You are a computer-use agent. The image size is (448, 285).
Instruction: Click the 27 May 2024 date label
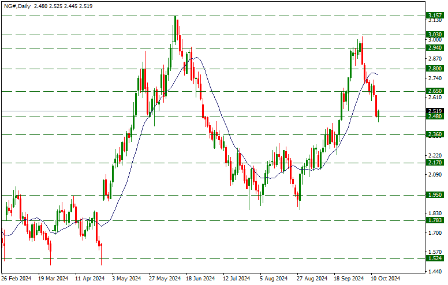[x=165, y=278]
